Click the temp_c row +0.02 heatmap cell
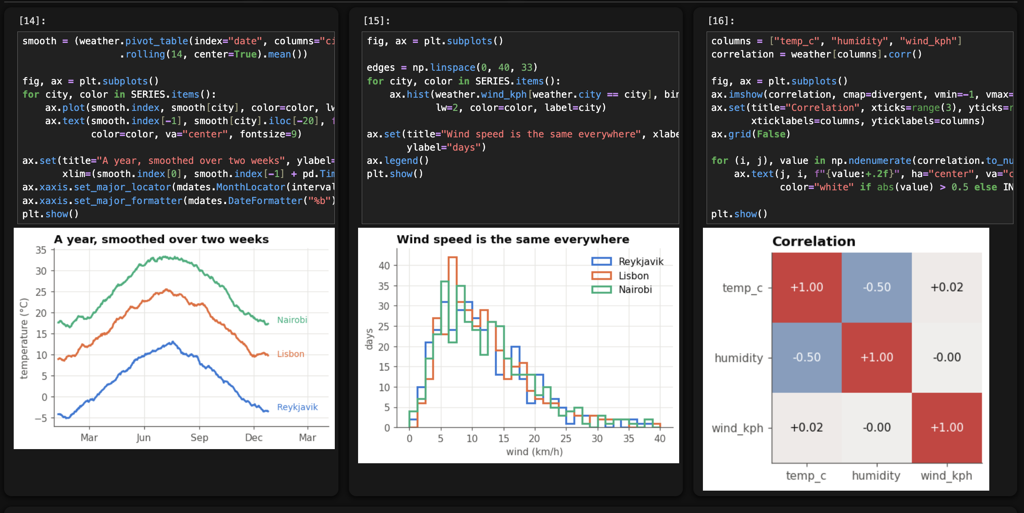This screenshot has height=513, width=1024. pyautogui.click(x=947, y=288)
